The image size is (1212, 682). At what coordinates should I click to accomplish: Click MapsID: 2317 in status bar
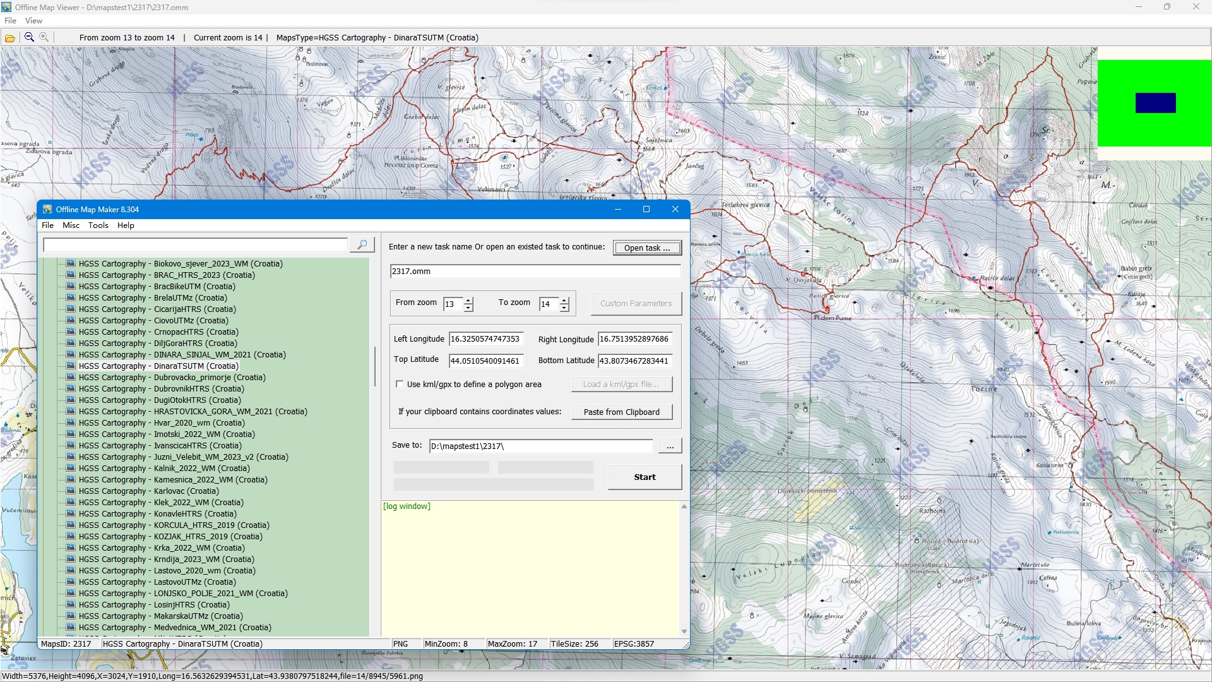point(66,643)
